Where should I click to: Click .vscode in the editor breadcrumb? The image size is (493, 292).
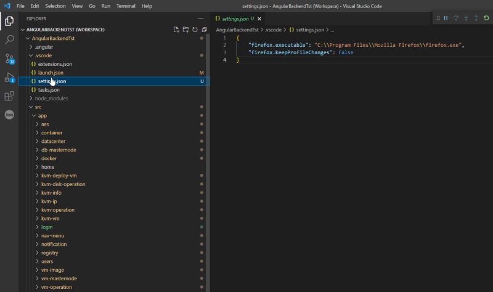click(x=273, y=30)
